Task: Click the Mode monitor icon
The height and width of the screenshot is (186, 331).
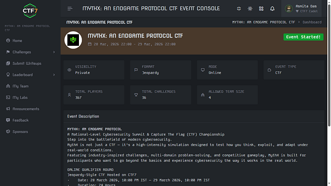Action: coord(203,70)
